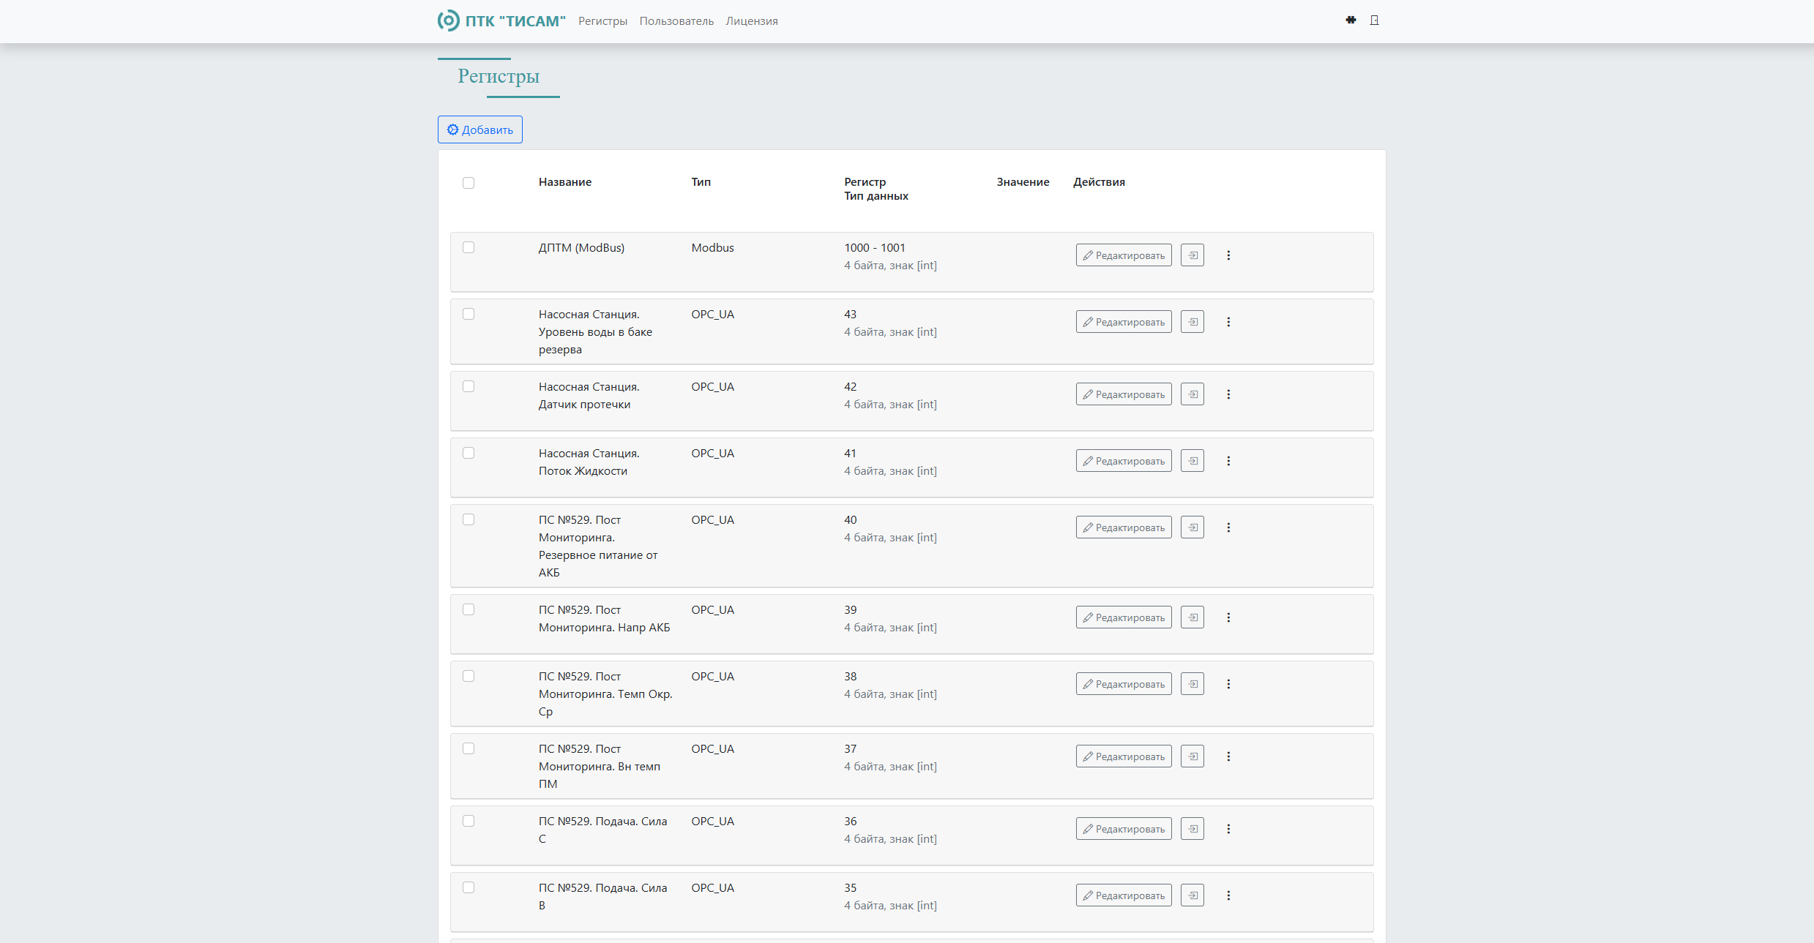Click arrow-in-box icon for Подача. Сила В row
This screenshot has height=943, width=1814.
click(1192, 895)
